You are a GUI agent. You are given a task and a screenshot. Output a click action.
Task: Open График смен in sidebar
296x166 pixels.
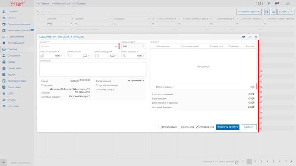coord(14,68)
